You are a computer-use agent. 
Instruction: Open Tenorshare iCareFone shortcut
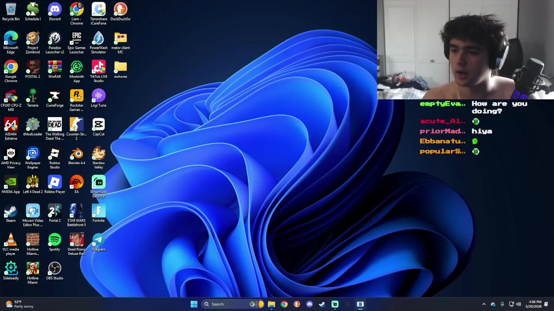pyautogui.click(x=99, y=14)
